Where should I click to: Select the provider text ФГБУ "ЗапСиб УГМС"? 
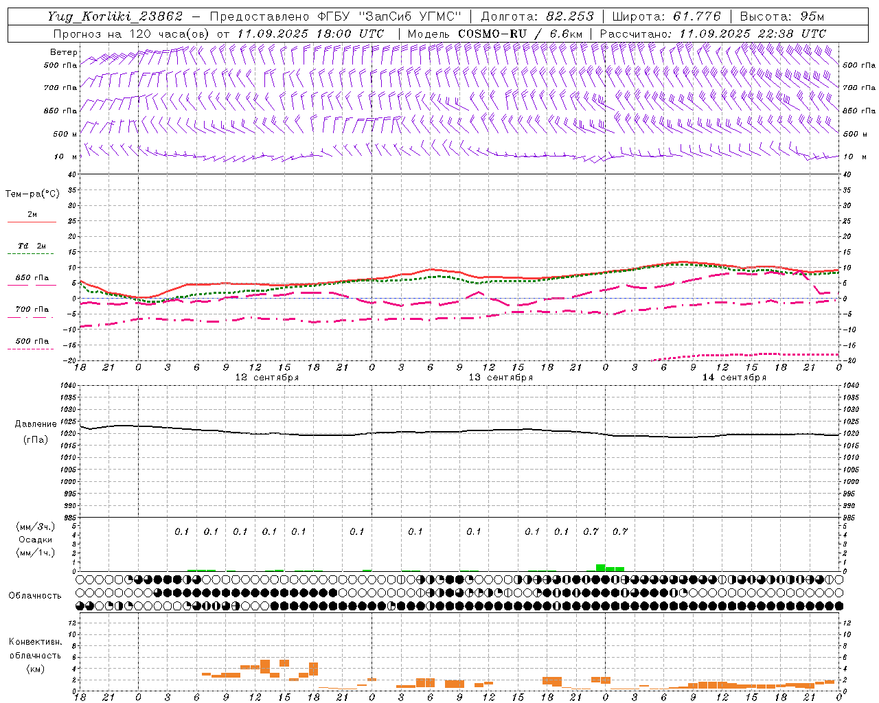coord(391,16)
